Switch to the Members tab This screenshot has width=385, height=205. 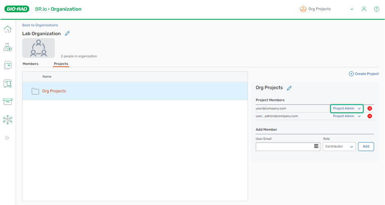[x=30, y=64]
